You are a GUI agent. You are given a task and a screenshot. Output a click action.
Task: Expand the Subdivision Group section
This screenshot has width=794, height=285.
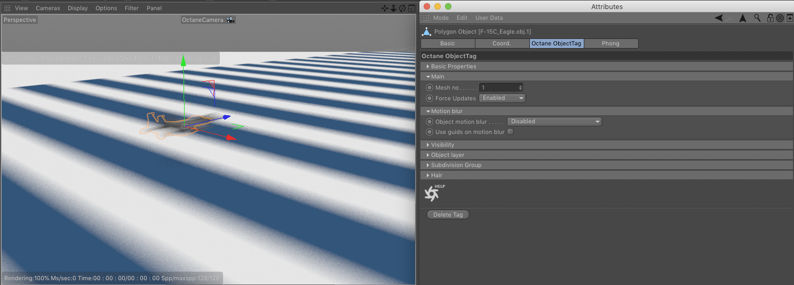click(607, 165)
